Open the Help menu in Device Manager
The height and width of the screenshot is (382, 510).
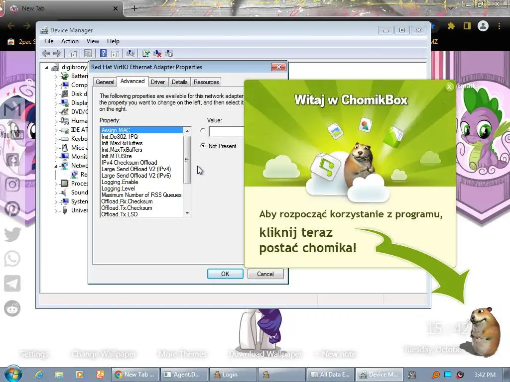[x=113, y=41]
